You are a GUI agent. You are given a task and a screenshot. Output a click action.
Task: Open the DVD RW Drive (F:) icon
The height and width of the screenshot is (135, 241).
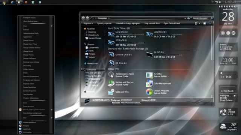(x=111, y=54)
